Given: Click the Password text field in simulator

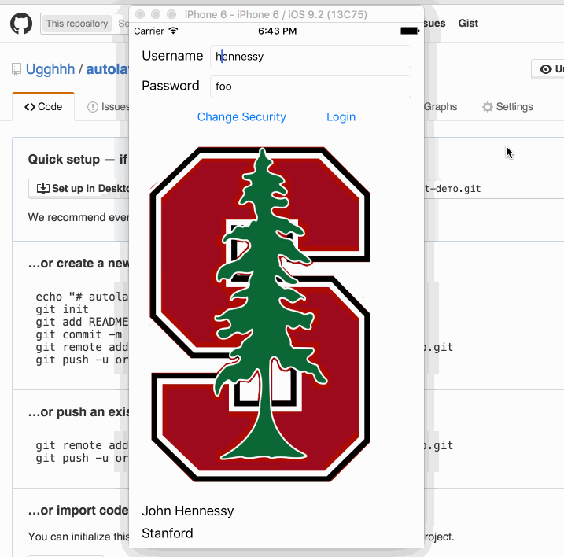Looking at the screenshot, I should pyautogui.click(x=311, y=87).
